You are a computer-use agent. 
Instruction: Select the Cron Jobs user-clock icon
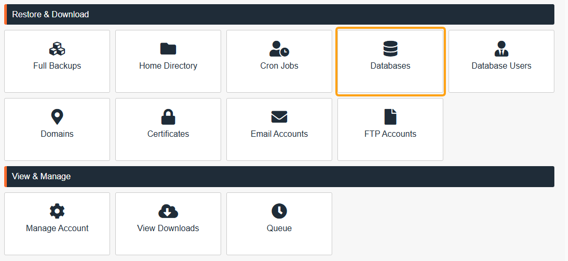point(279,49)
